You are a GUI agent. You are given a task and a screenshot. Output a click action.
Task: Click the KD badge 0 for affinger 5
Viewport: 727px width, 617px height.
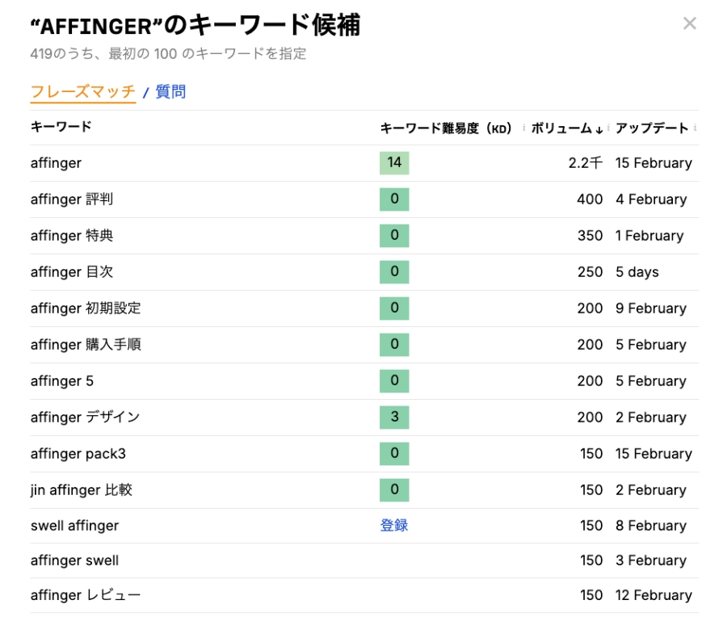click(x=394, y=381)
